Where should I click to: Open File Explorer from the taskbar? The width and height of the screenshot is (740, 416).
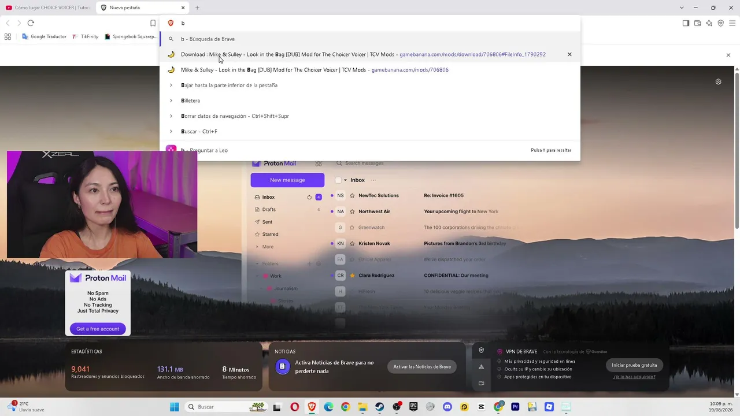coord(362,407)
